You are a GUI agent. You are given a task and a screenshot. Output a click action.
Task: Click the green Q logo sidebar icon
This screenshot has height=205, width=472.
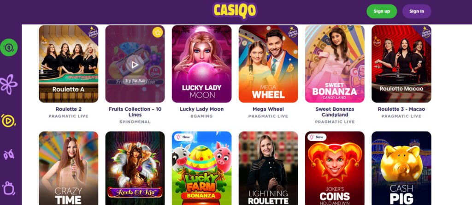click(9, 48)
